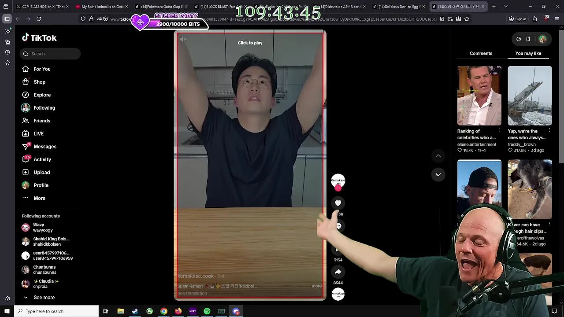The width and height of the screenshot is (564, 317).
Task: Expand 'See more' following accounts
Action: point(39,298)
